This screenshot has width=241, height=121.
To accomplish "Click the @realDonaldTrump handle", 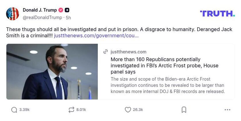I will tap(42, 17).
